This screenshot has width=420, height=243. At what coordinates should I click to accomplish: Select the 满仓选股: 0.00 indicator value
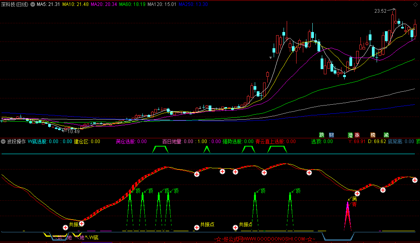[131, 141]
